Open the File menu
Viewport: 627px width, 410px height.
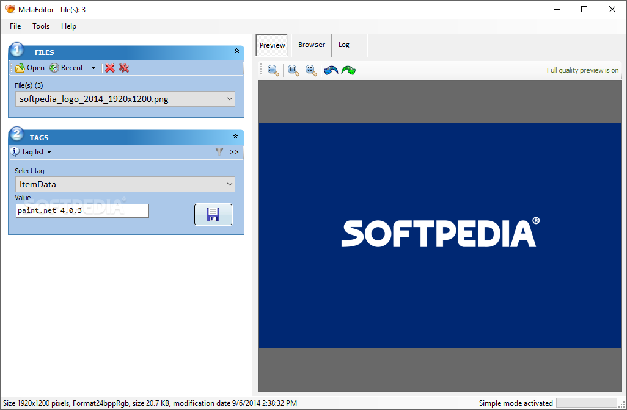tap(15, 26)
